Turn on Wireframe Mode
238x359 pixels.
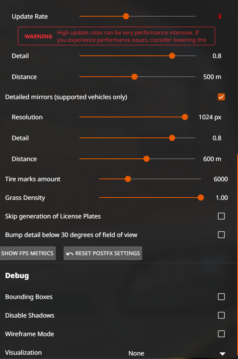[x=221, y=334]
